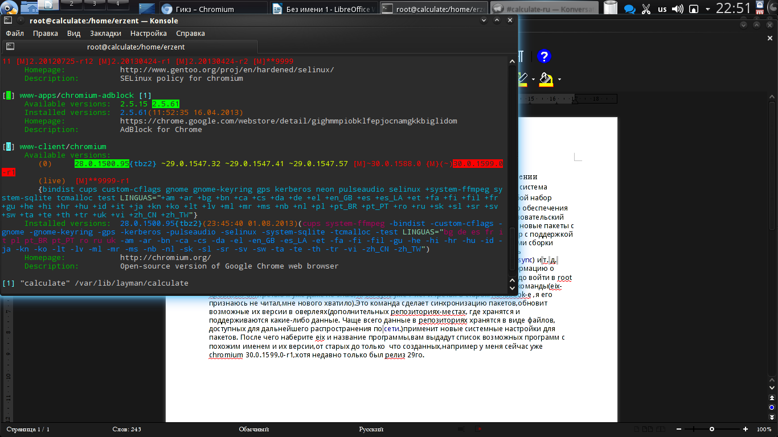Screen dimensions: 778x437
Task: Click the navigation circle icon on scrollbar
Action: tap(772, 407)
